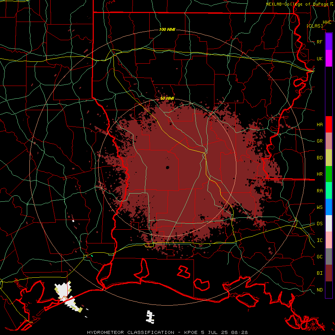Click the 'GR' legend label
The height and width of the screenshot is (335, 335).
(x=320, y=141)
